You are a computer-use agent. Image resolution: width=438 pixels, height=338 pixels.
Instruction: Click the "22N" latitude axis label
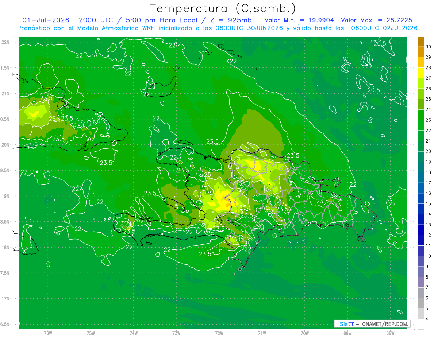click(5, 42)
